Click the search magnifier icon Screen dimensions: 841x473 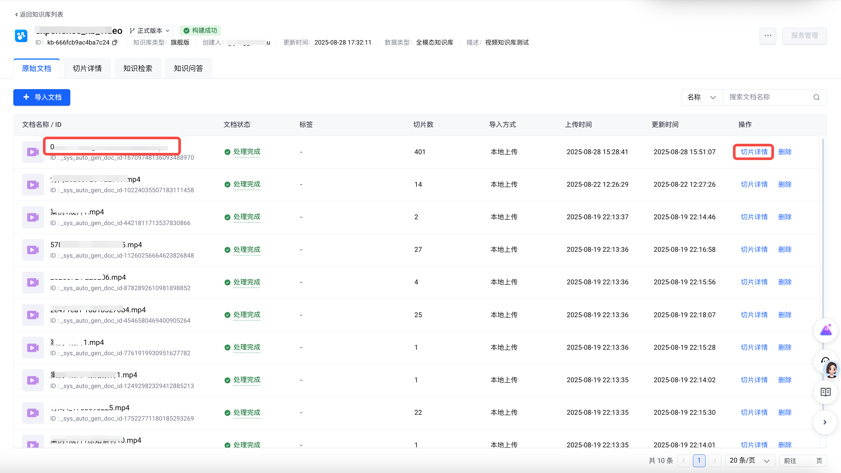click(x=816, y=97)
